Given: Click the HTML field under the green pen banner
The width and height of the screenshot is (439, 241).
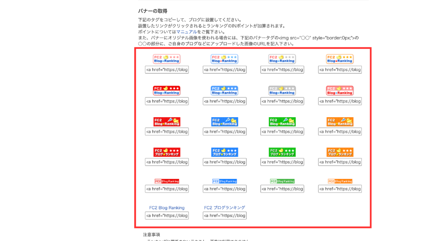Looking at the screenshot, I should pyautogui.click(x=282, y=131).
